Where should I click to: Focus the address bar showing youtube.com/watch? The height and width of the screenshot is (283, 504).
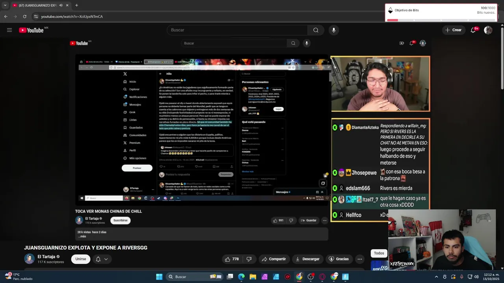point(209,17)
